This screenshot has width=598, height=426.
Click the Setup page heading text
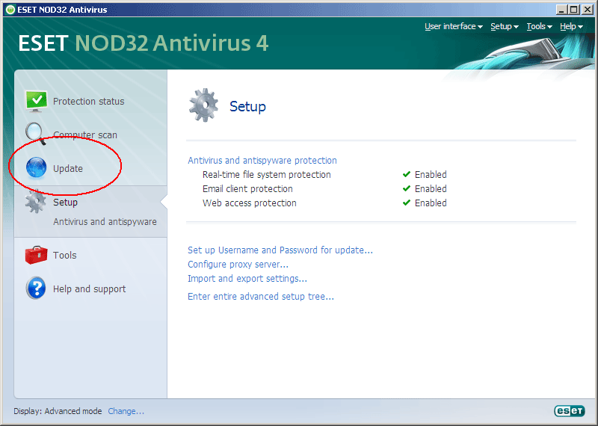(x=247, y=106)
